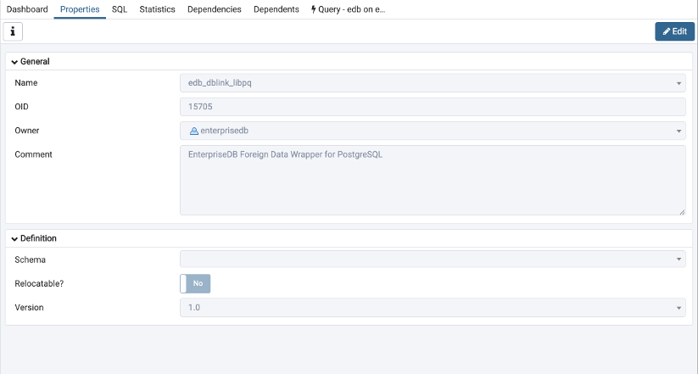Switch to the SQL tab

120,9
